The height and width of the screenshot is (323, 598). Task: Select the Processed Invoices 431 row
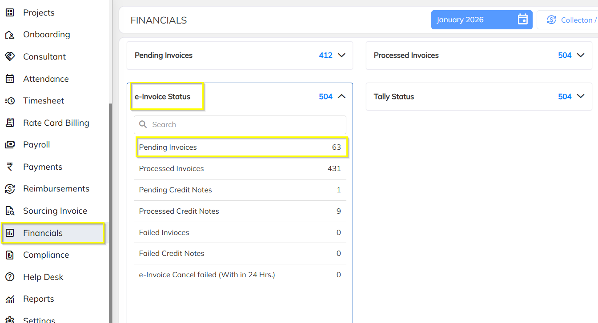click(240, 169)
